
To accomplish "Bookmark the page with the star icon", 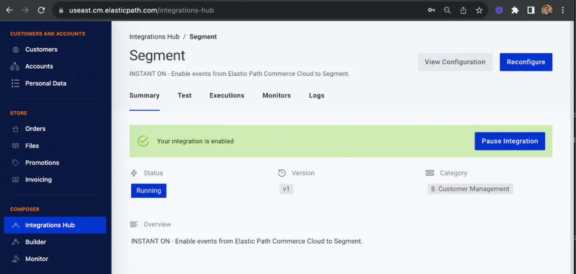I will 479,10.
